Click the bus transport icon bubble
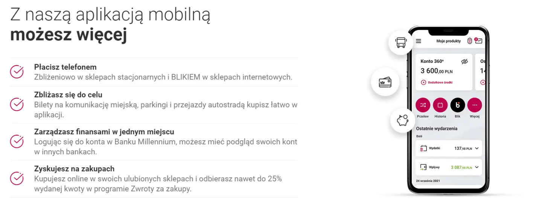The width and height of the screenshot is (542, 212). click(401, 42)
